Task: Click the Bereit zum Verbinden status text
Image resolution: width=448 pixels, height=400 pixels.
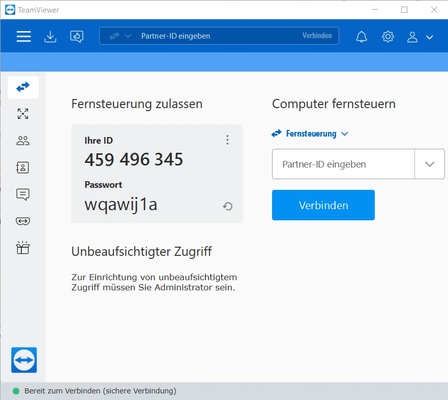Action: click(100, 391)
